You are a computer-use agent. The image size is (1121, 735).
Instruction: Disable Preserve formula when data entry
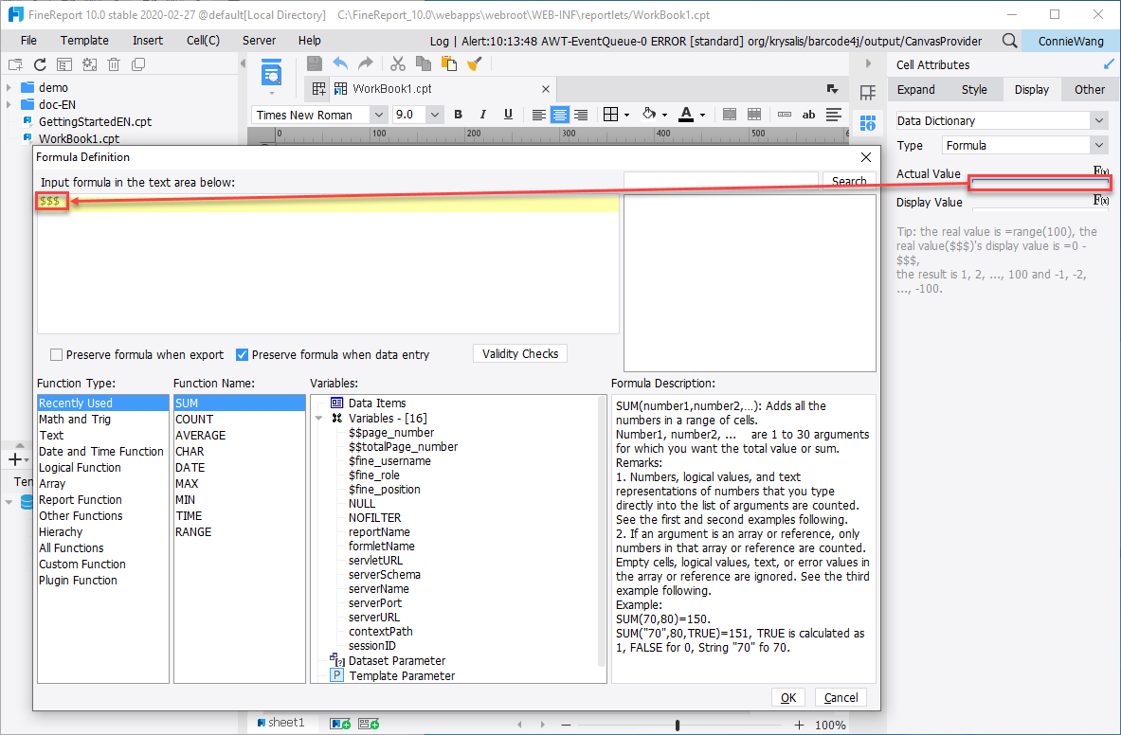tap(242, 354)
